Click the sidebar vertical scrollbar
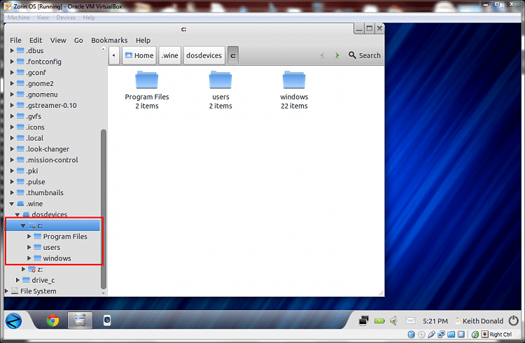The image size is (525, 343). (104, 209)
